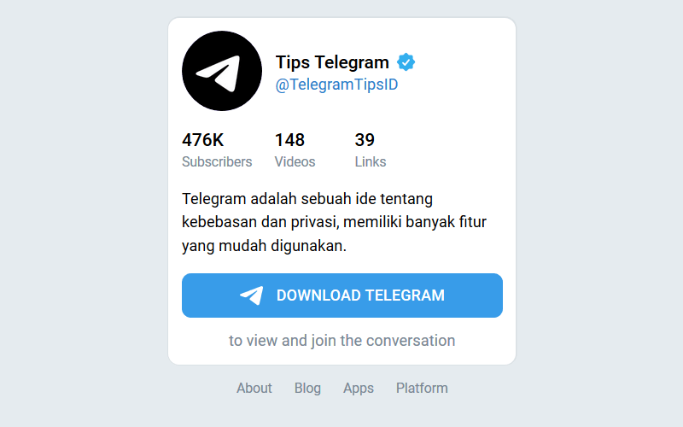
Task: Click the Download Telegram button
Action: [x=342, y=295]
